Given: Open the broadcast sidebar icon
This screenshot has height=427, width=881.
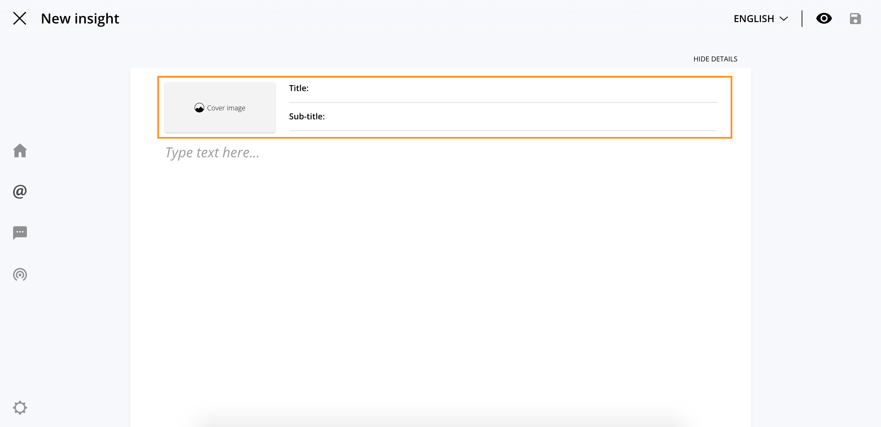Looking at the screenshot, I should click(20, 275).
